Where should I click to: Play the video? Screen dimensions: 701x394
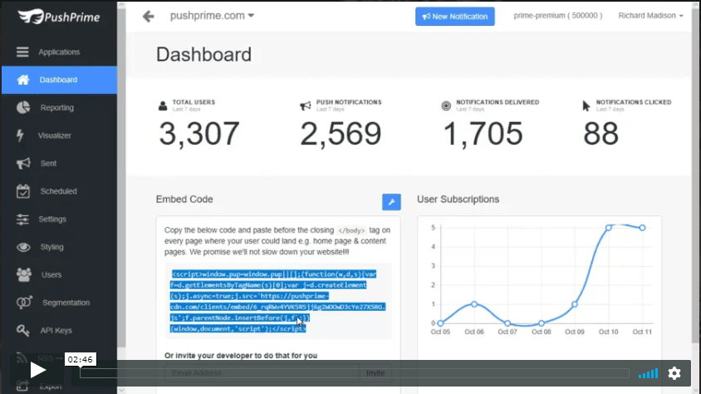tap(38, 371)
